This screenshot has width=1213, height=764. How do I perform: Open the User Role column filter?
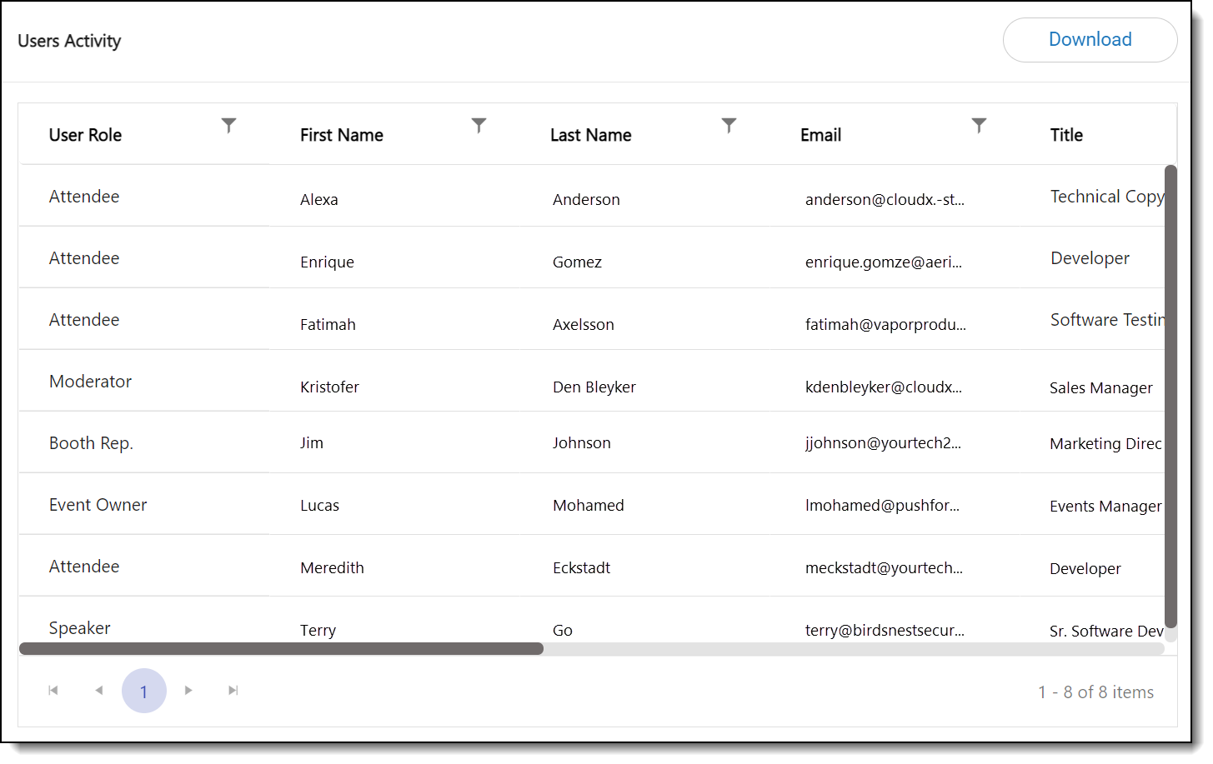pos(228,126)
